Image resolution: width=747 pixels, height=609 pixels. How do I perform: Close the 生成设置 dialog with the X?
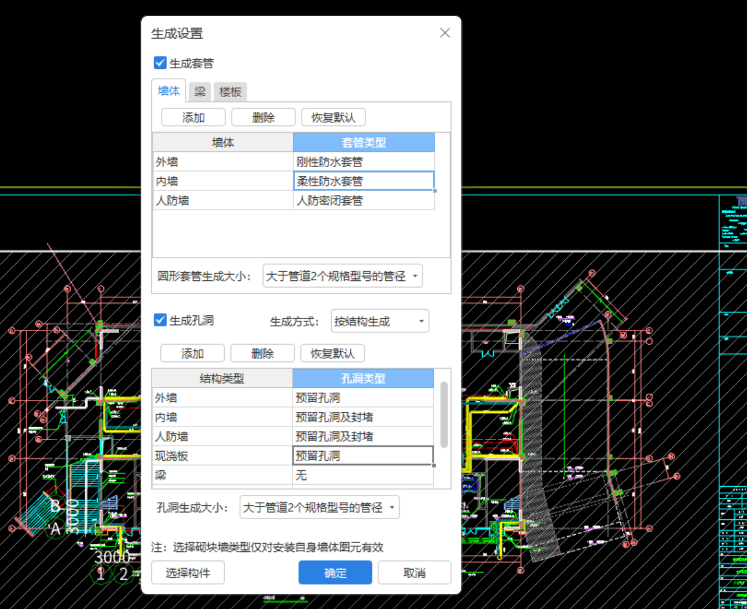(445, 33)
